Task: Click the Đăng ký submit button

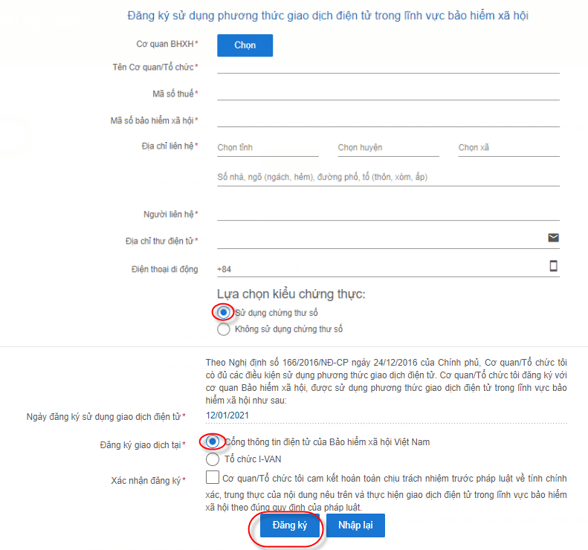Action: (x=289, y=525)
